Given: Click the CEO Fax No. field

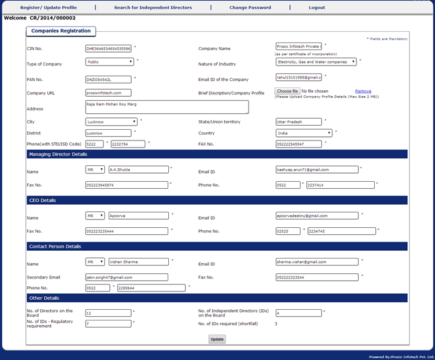Looking at the screenshot, I should tap(127, 231).
